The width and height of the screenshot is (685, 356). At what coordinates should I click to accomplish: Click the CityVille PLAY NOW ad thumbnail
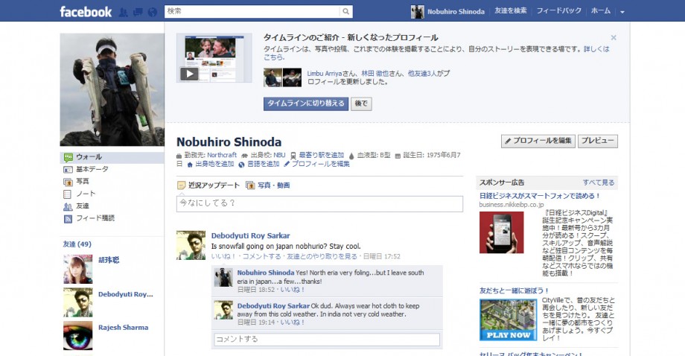pyautogui.click(x=508, y=320)
